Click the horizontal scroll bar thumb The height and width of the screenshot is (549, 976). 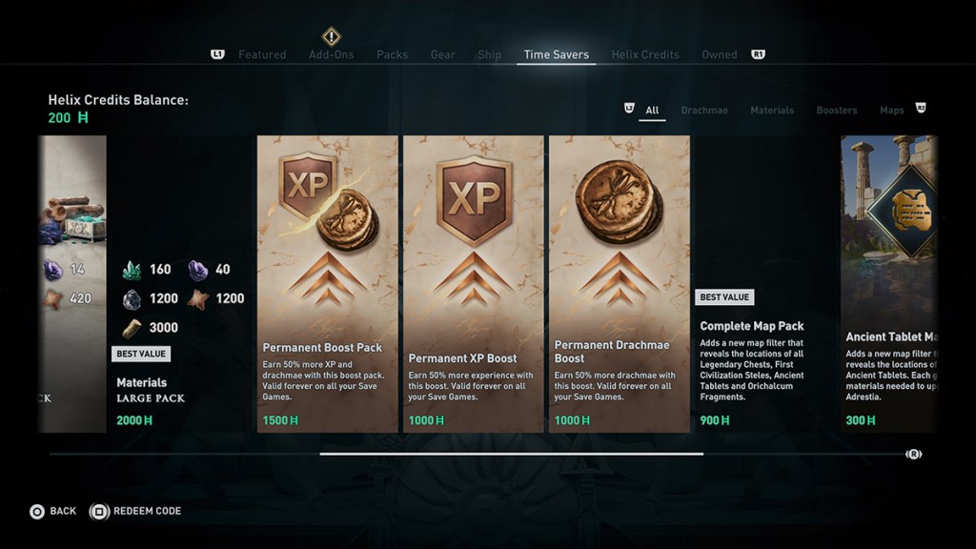coord(512,454)
